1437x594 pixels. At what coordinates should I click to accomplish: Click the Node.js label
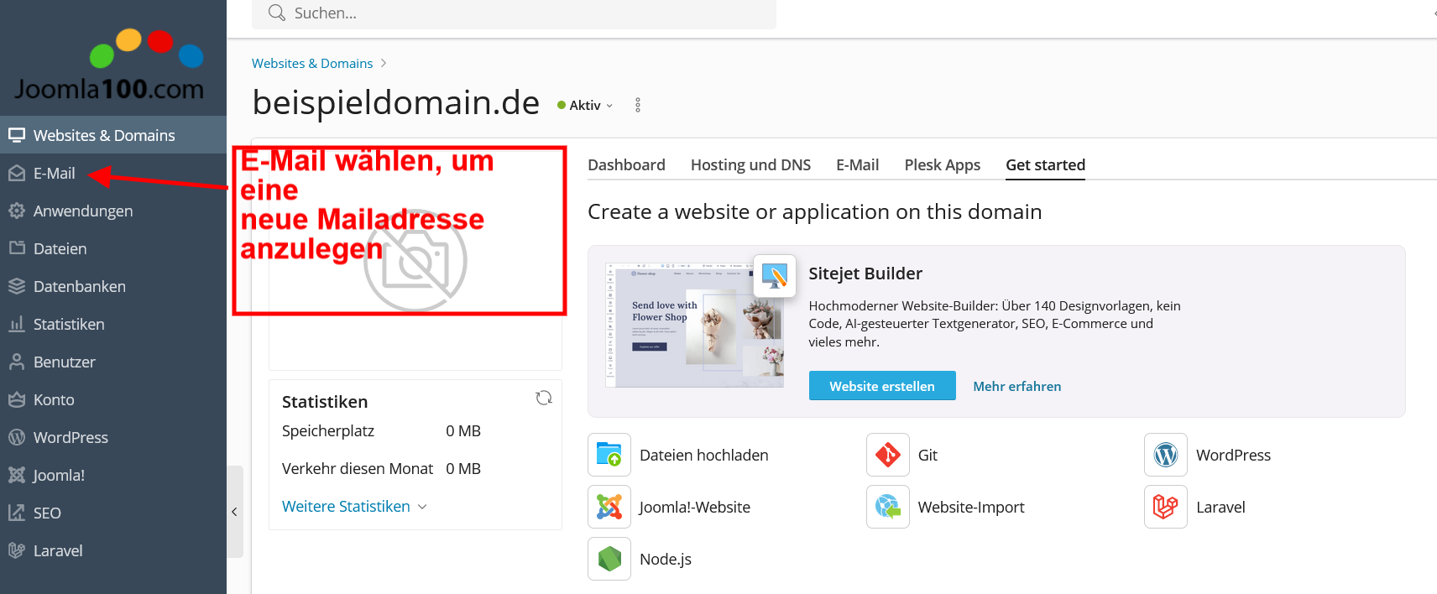(x=666, y=559)
